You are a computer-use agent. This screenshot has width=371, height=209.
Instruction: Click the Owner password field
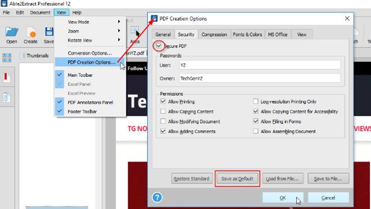pos(260,78)
